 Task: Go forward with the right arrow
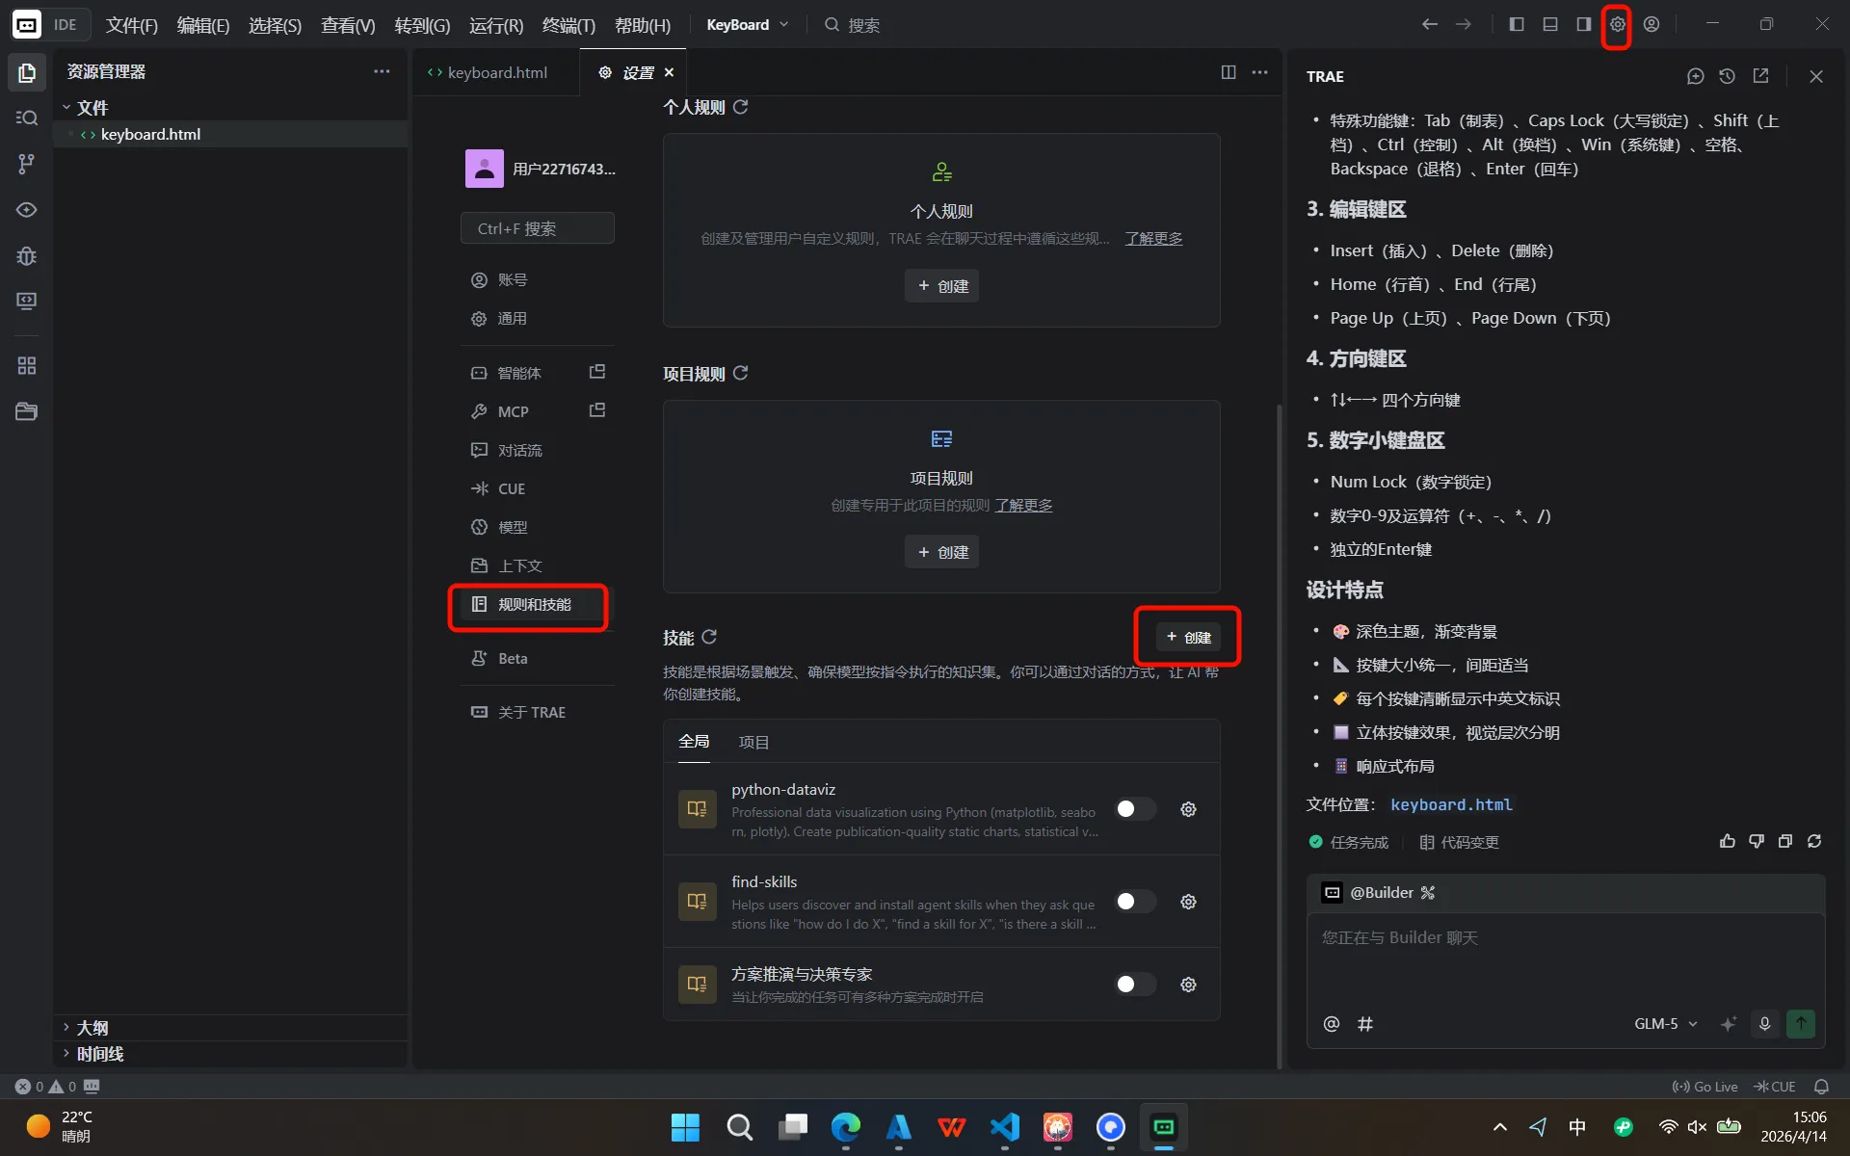coord(1464,24)
